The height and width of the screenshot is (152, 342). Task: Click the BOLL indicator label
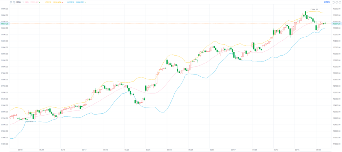pos(19,2)
